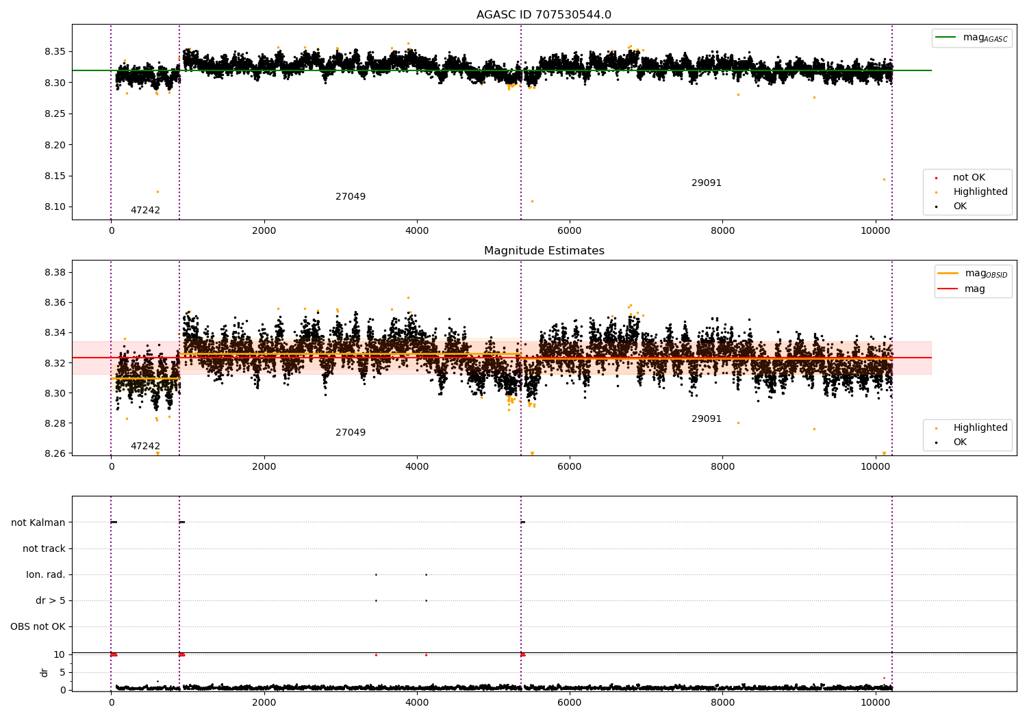This screenshot has width=1027, height=718.
Task: Click the 'AGASC ID 707530544.0' plot title
Action: point(544,15)
